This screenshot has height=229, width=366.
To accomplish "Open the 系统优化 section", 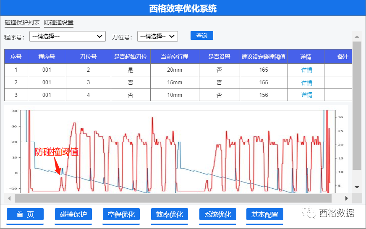I will click(x=217, y=214).
